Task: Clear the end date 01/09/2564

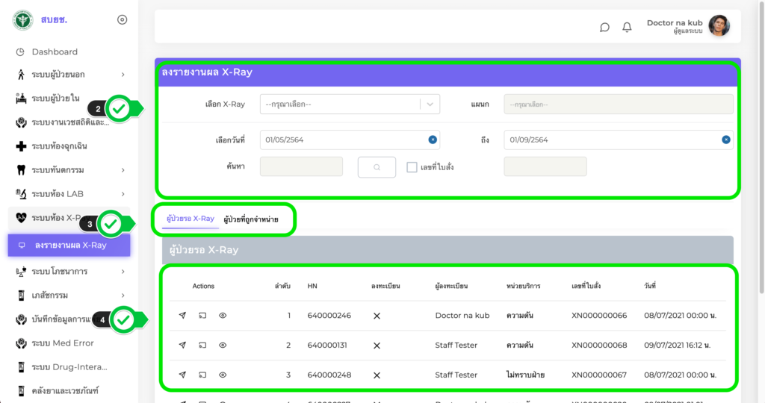Action: pos(725,140)
